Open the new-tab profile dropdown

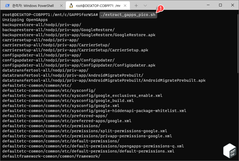145,6
